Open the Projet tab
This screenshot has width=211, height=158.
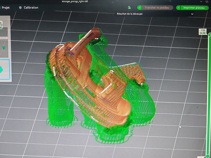(6, 8)
